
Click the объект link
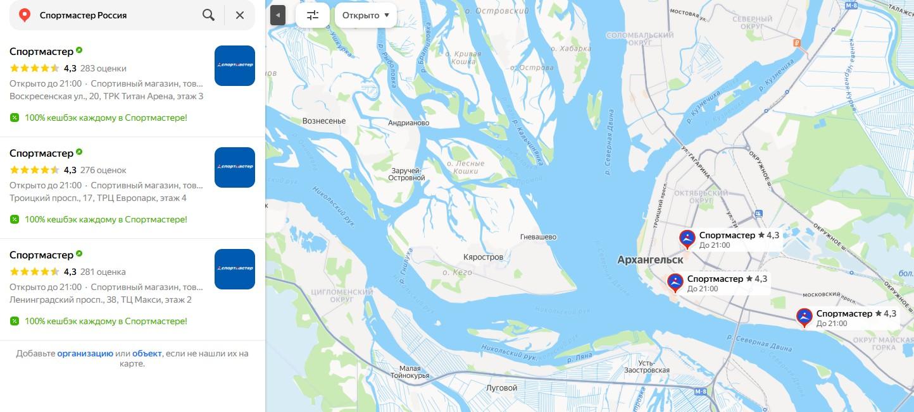pyautogui.click(x=147, y=353)
